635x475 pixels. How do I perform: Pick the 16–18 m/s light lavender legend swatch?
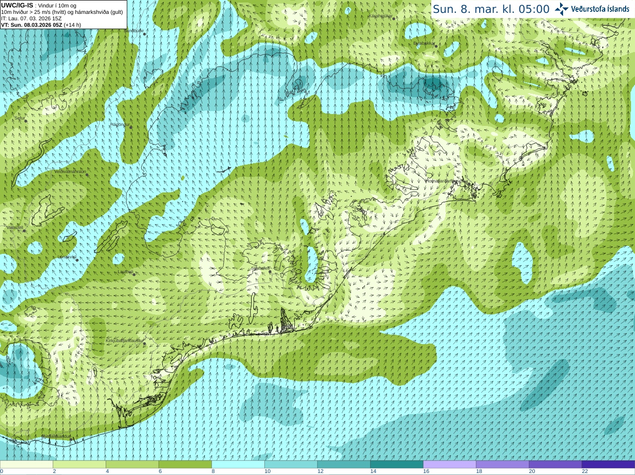[449, 465]
